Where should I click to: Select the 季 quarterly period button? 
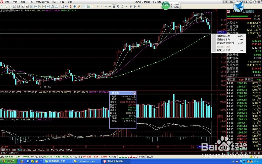(135, 6)
